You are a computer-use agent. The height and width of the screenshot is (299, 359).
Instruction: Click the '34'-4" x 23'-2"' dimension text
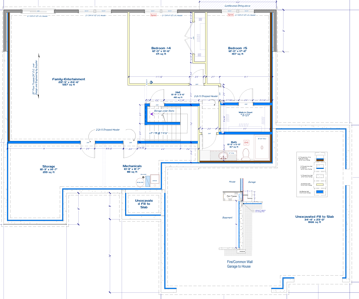pyautogui.click(x=314, y=219)
